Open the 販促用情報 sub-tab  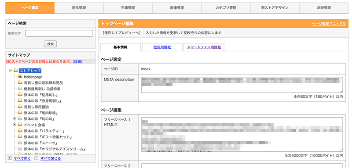(x=162, y=47)
